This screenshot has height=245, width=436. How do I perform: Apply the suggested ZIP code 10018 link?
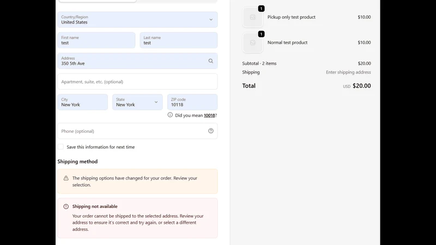tap(209, 115)
